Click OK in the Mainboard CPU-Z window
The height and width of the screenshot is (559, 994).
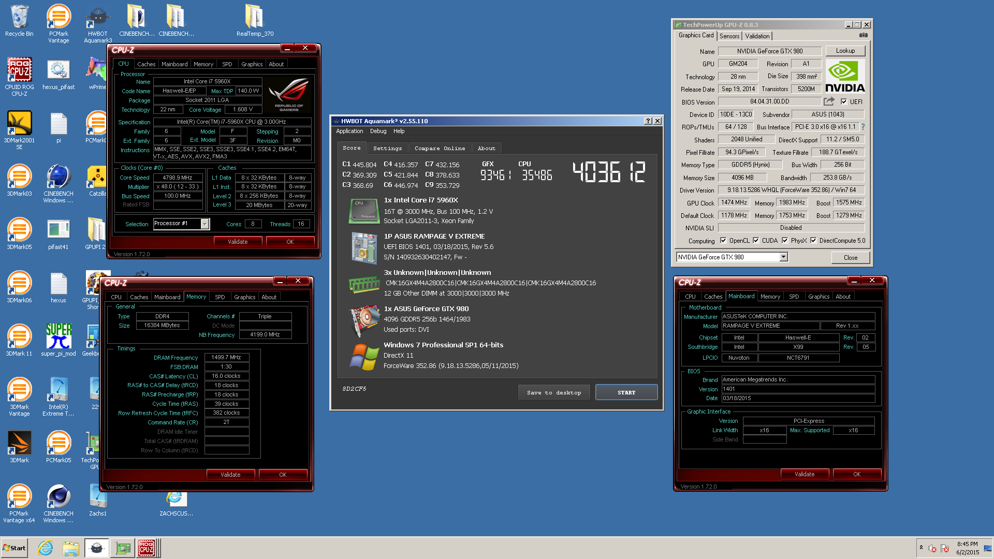coord(857,474)
